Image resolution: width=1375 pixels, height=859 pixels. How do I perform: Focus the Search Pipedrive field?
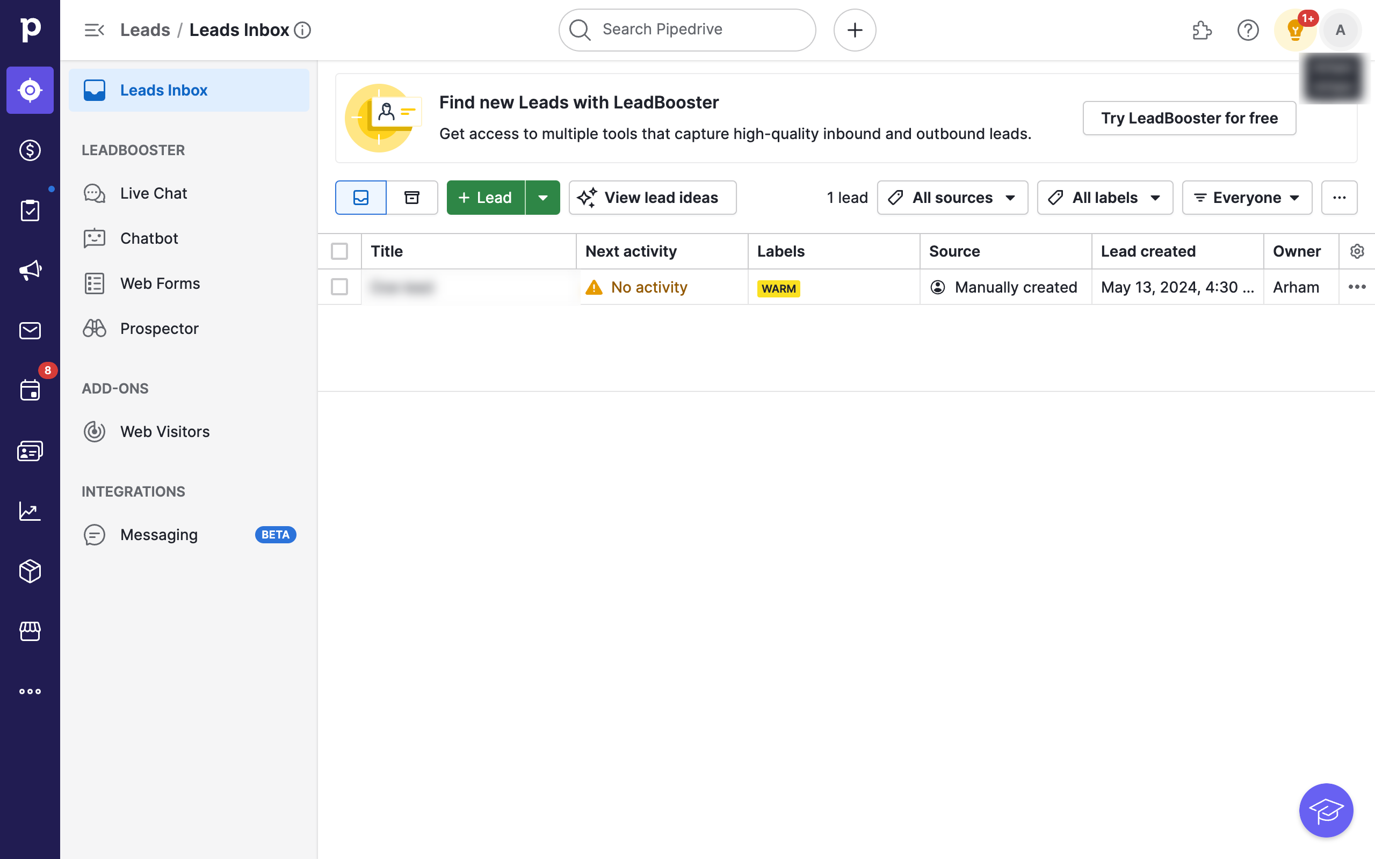click(x=687, y=30)
